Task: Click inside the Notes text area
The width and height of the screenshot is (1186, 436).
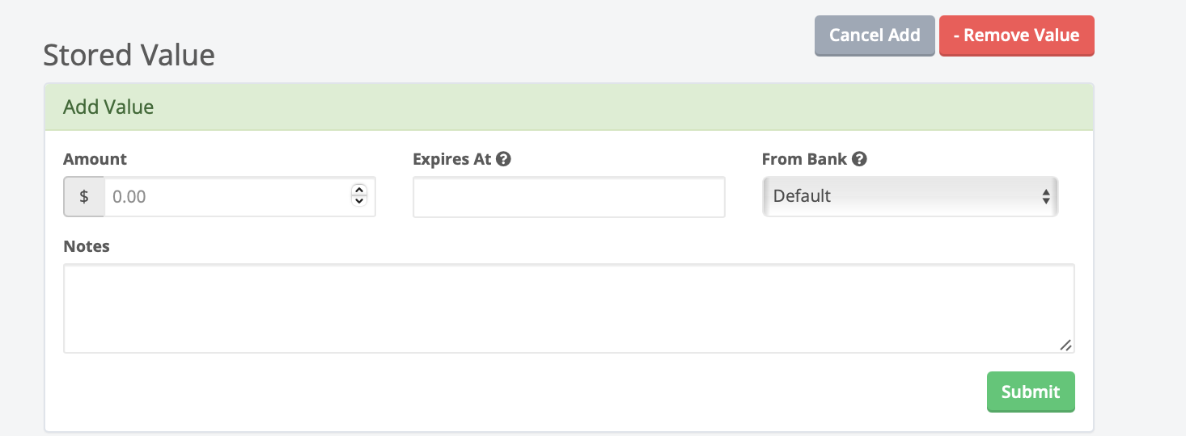Action: (568, 308)
